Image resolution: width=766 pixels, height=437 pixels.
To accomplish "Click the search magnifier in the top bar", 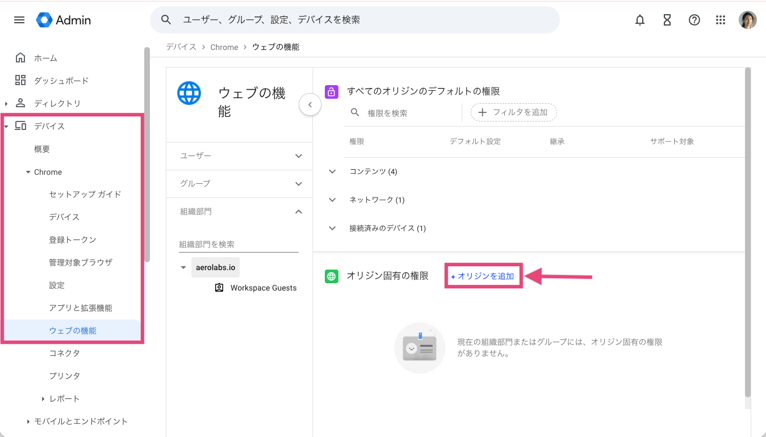I will click(166, 19).
